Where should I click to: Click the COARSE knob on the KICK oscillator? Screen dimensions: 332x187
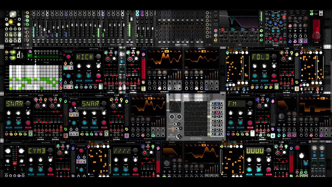tap(89, 66)
